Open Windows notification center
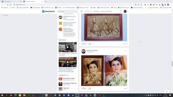 click(x=170, y=95)
